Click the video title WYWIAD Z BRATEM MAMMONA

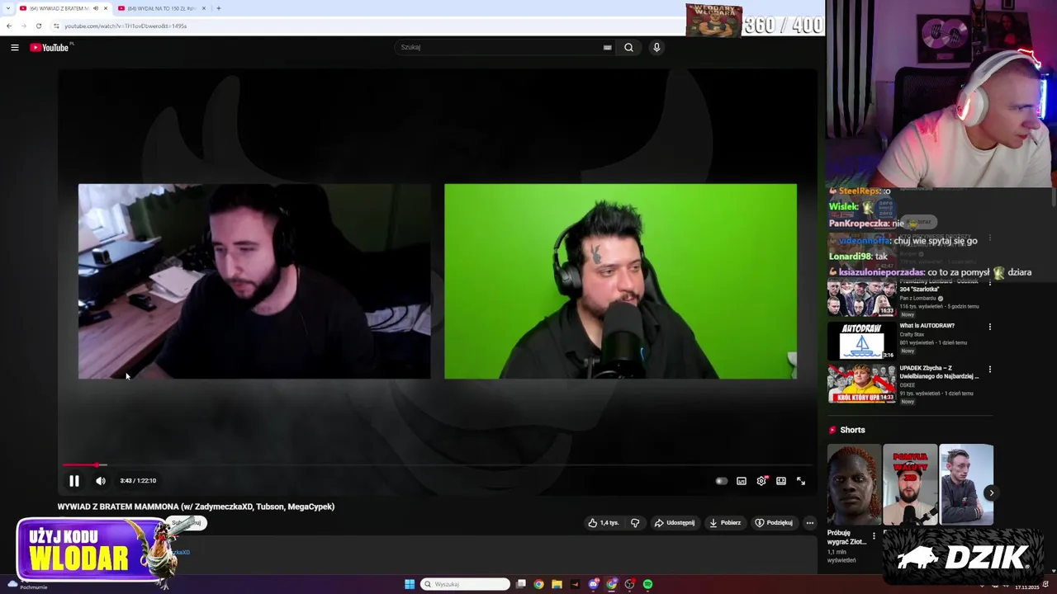click(196, 507)
